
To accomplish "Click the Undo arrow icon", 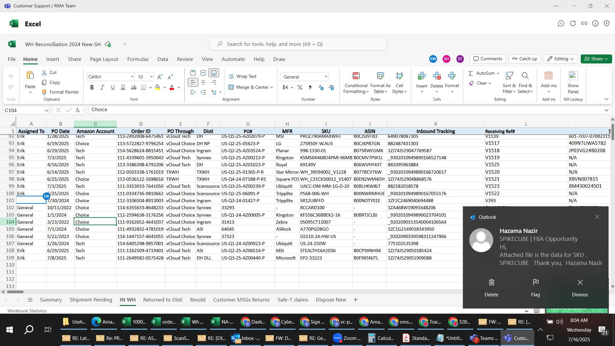I will [11, 76].
